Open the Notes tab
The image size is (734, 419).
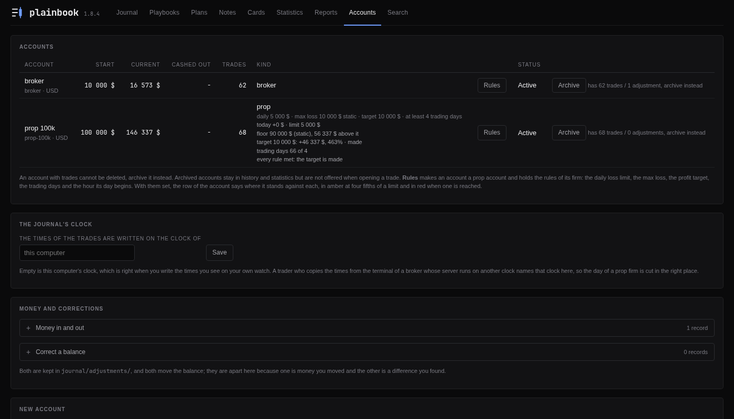click(x=228, y=13)
